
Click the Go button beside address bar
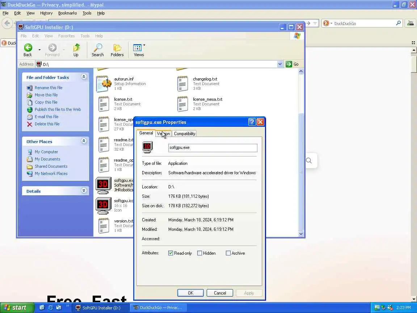(x=292, y=64)
